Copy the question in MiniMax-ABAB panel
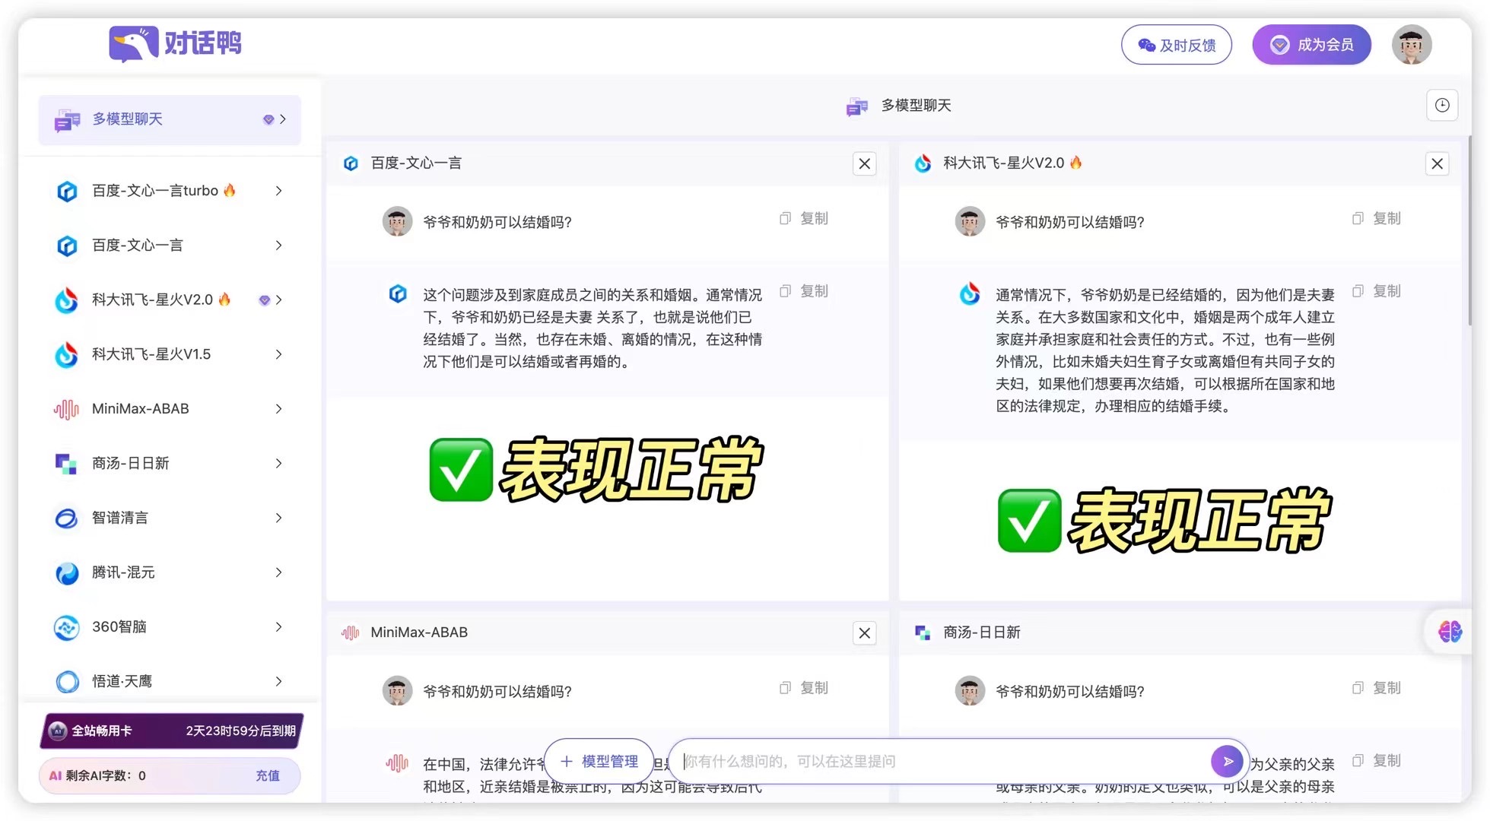 tap(804, 688)
